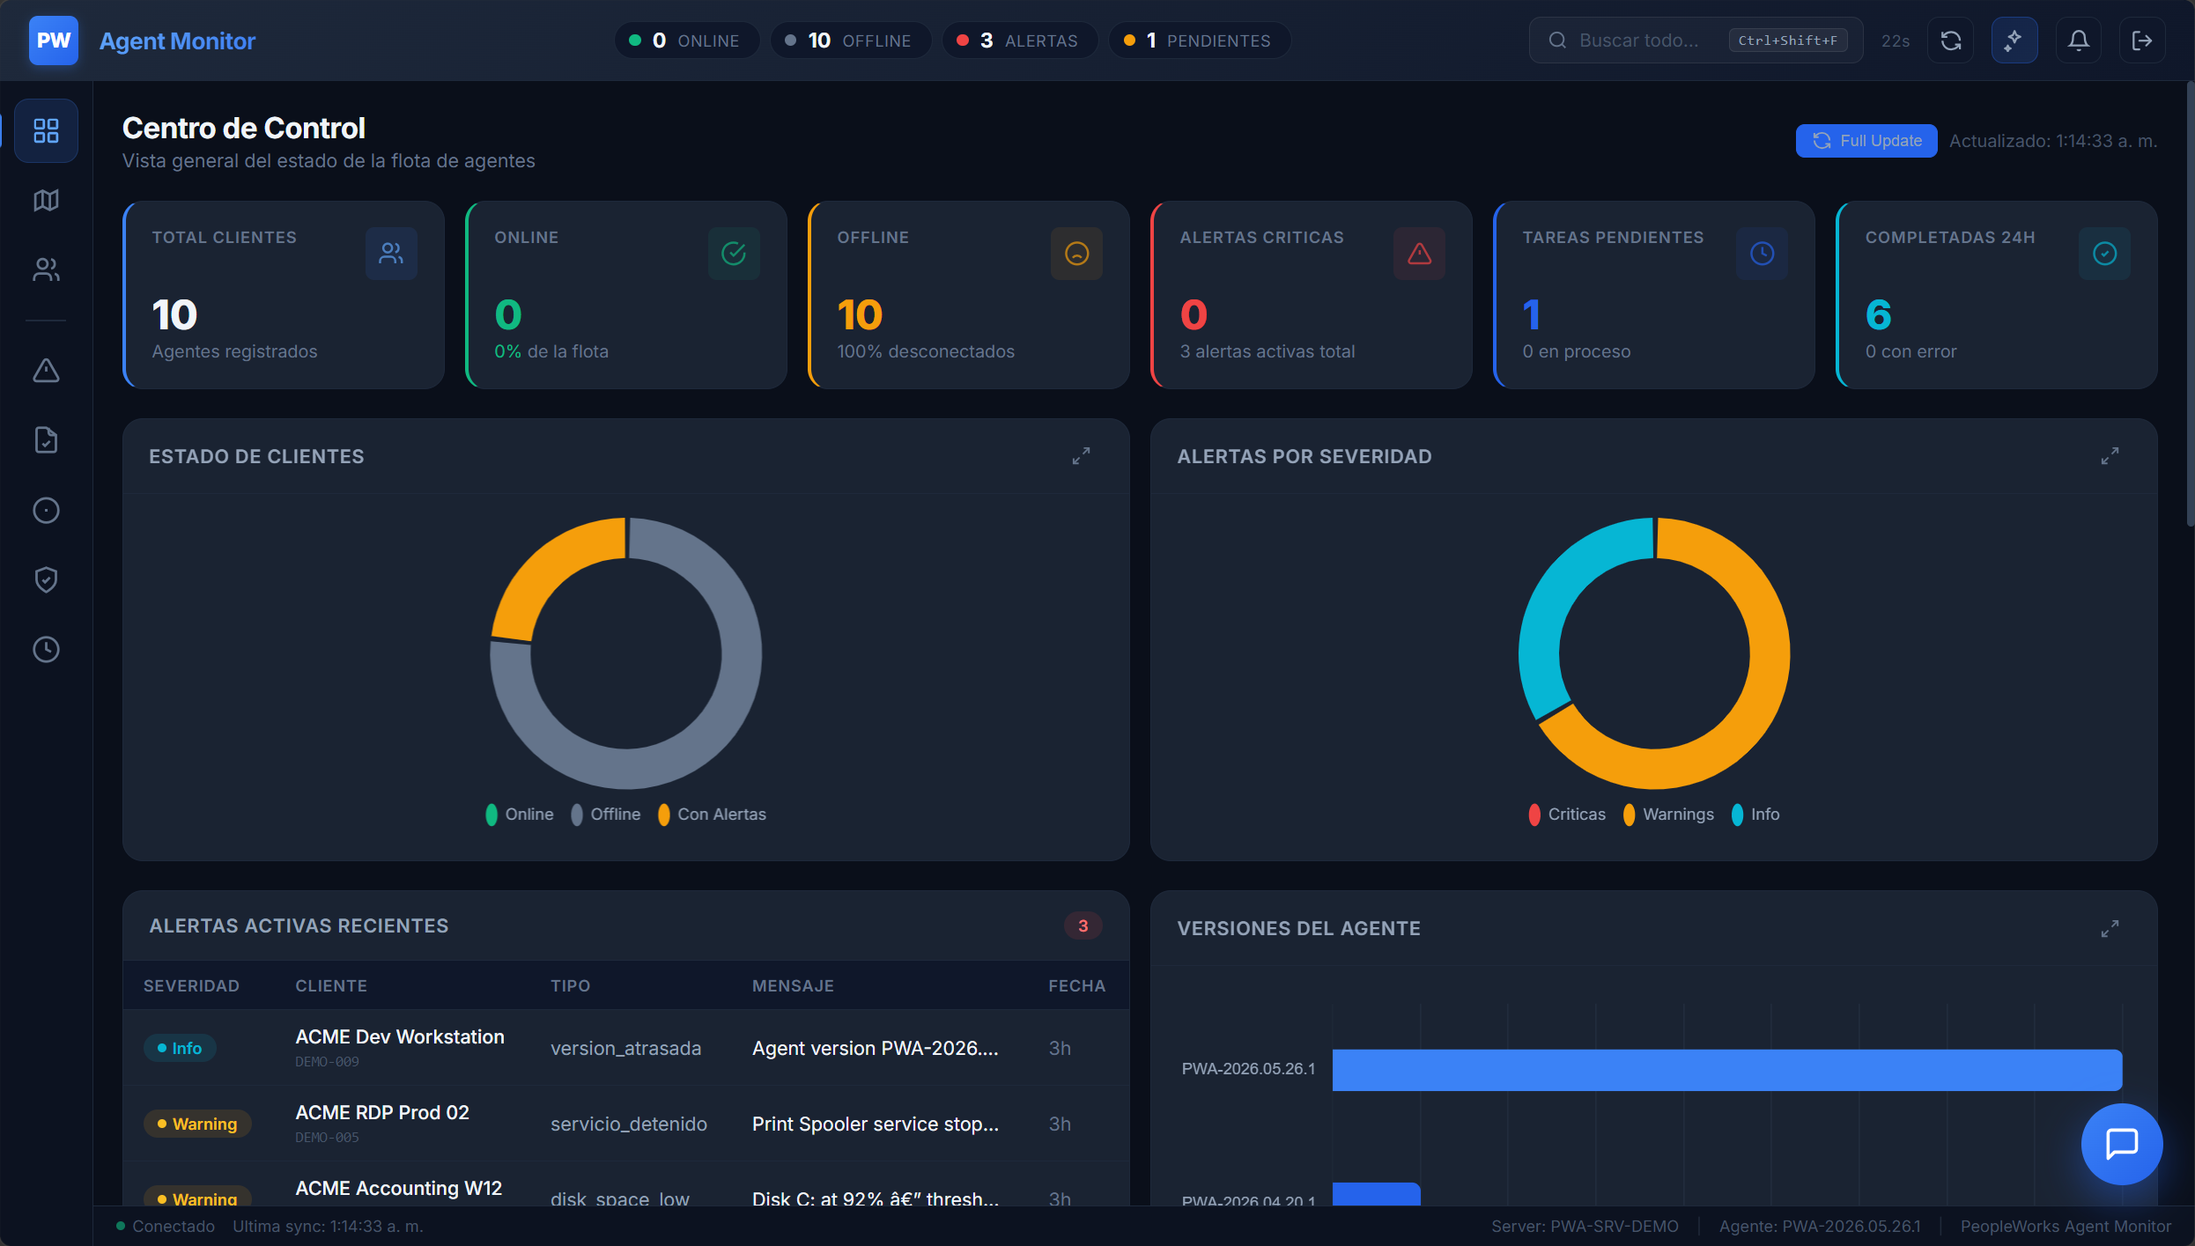Viewport: 2195px width, 1246px height.
Task: Click the refresh icon in top bar
Action: [1950, 41]
